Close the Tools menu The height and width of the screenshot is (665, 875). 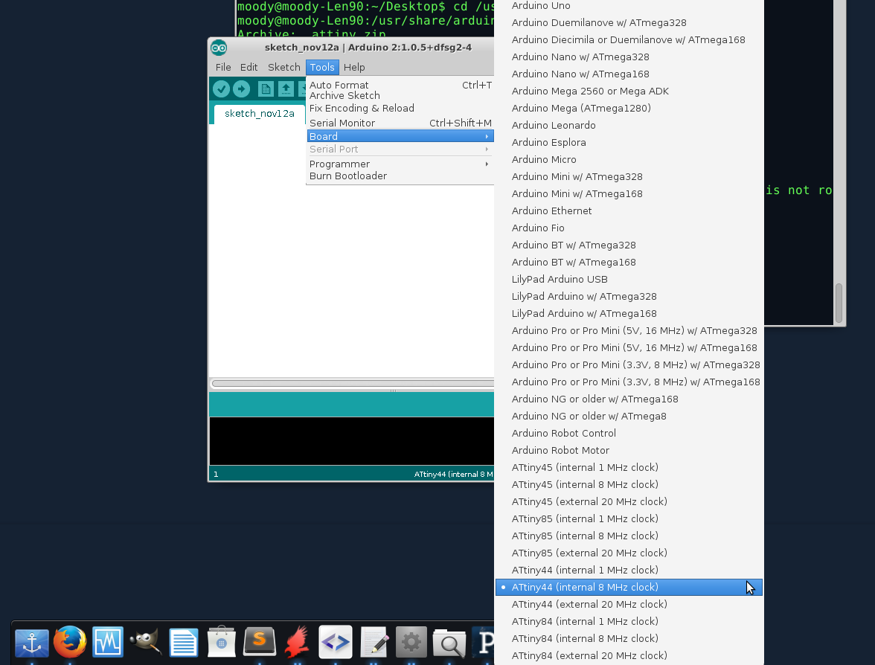(322, 67)
